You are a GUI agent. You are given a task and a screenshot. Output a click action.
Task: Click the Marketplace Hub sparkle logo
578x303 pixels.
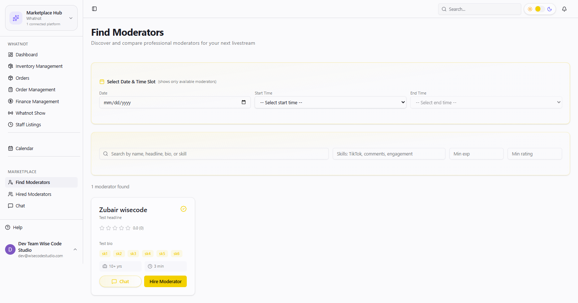(16, 18)
